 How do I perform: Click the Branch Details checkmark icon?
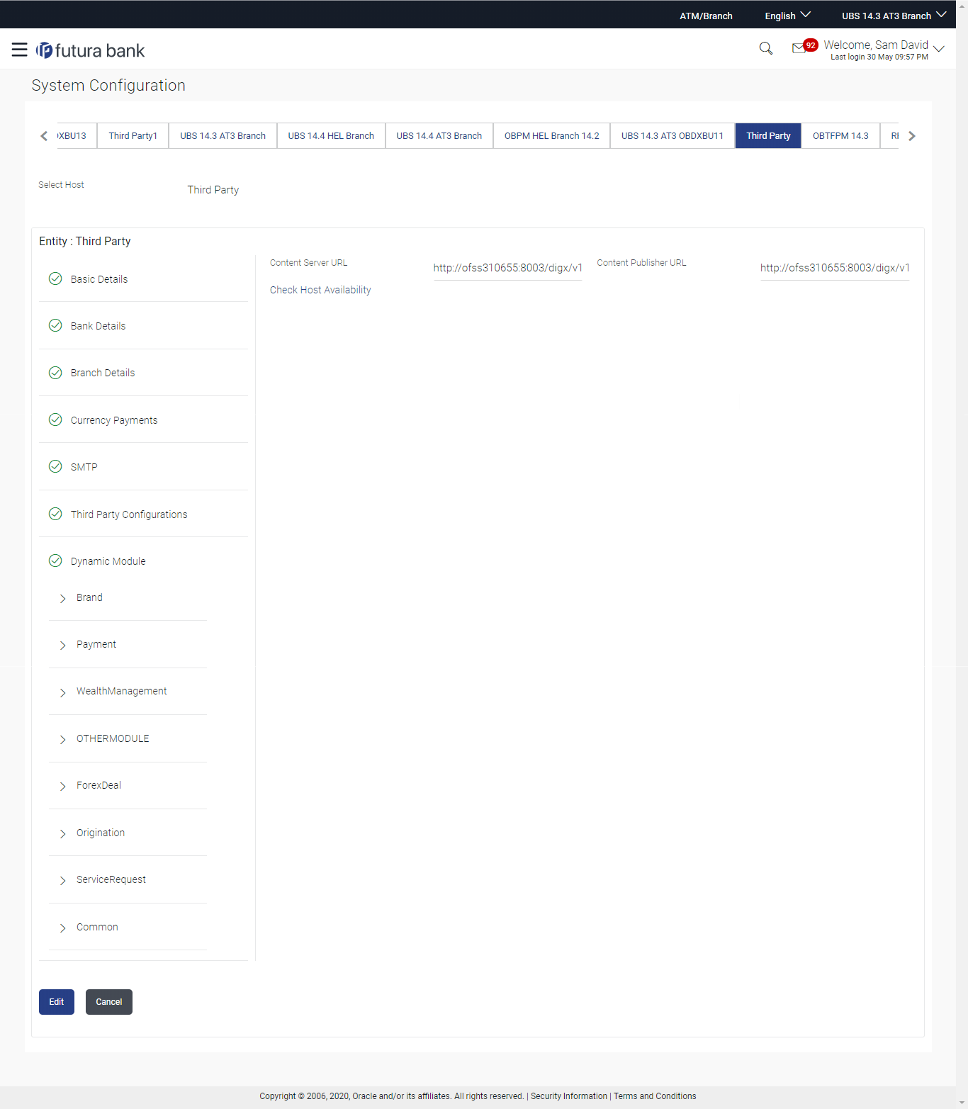tap(55, 373)
